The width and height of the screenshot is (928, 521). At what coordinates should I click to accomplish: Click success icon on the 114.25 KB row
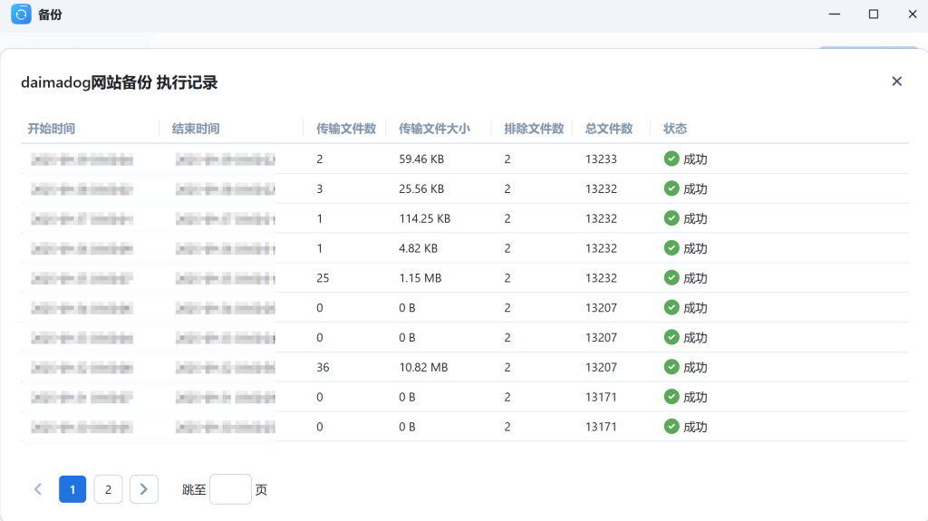(672, 218)
